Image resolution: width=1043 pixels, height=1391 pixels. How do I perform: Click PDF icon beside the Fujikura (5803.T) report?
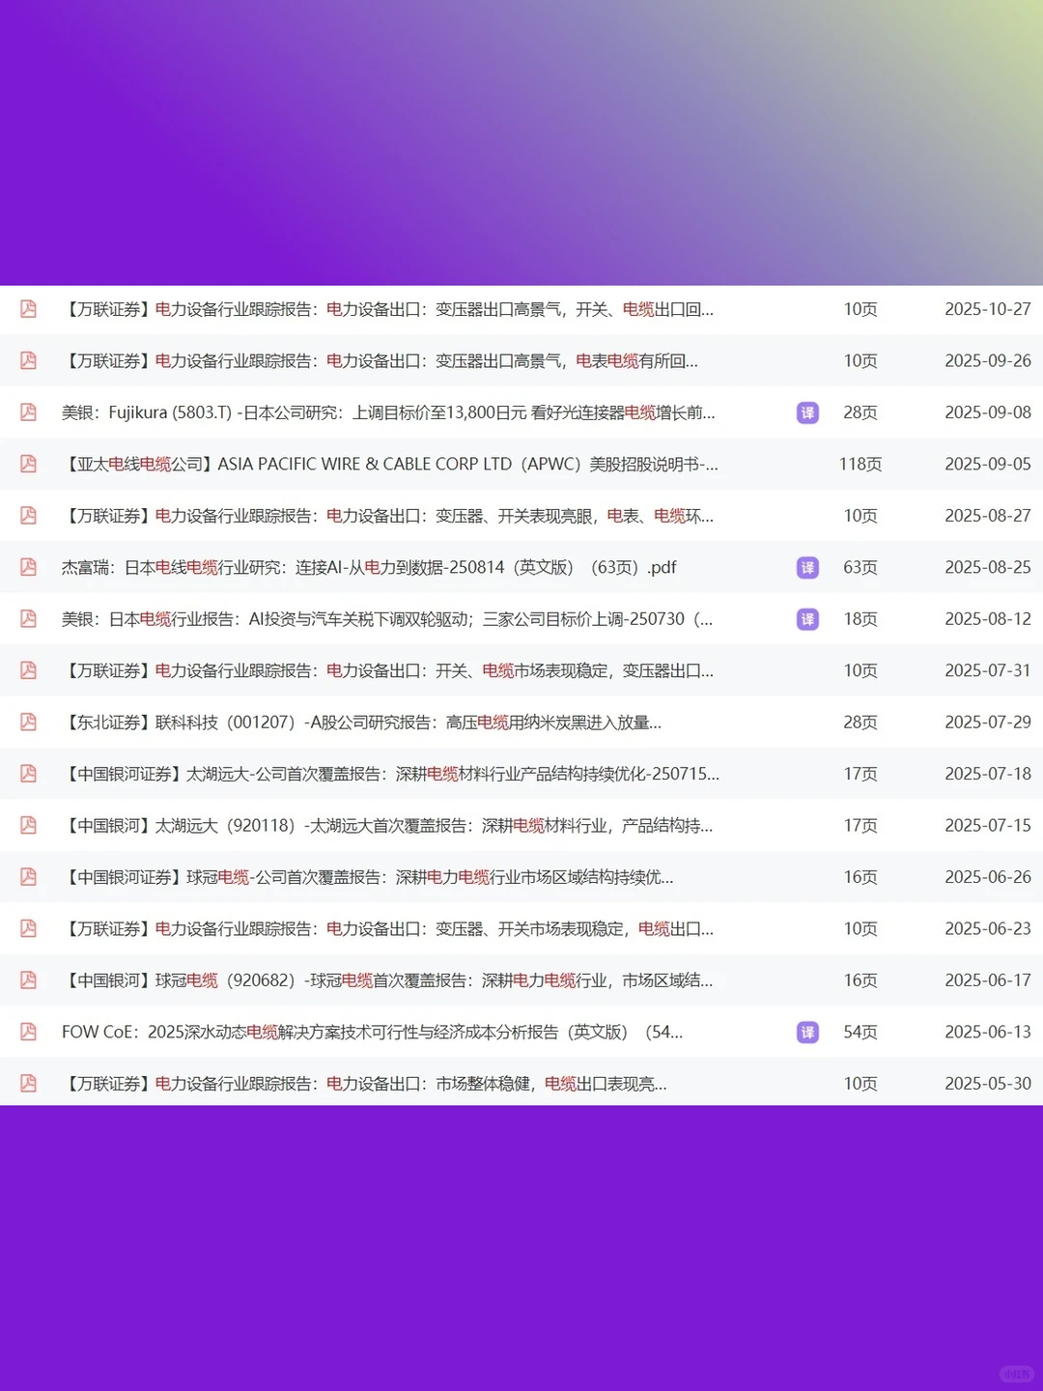coord(28,412)
